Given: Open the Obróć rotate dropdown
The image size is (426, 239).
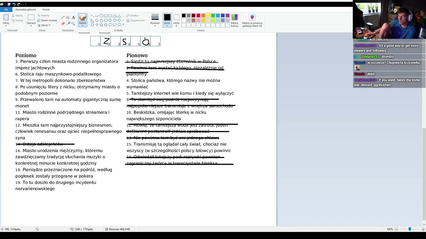Looking at the screenshot, I should pyautogui.click(x=44, y=25).
